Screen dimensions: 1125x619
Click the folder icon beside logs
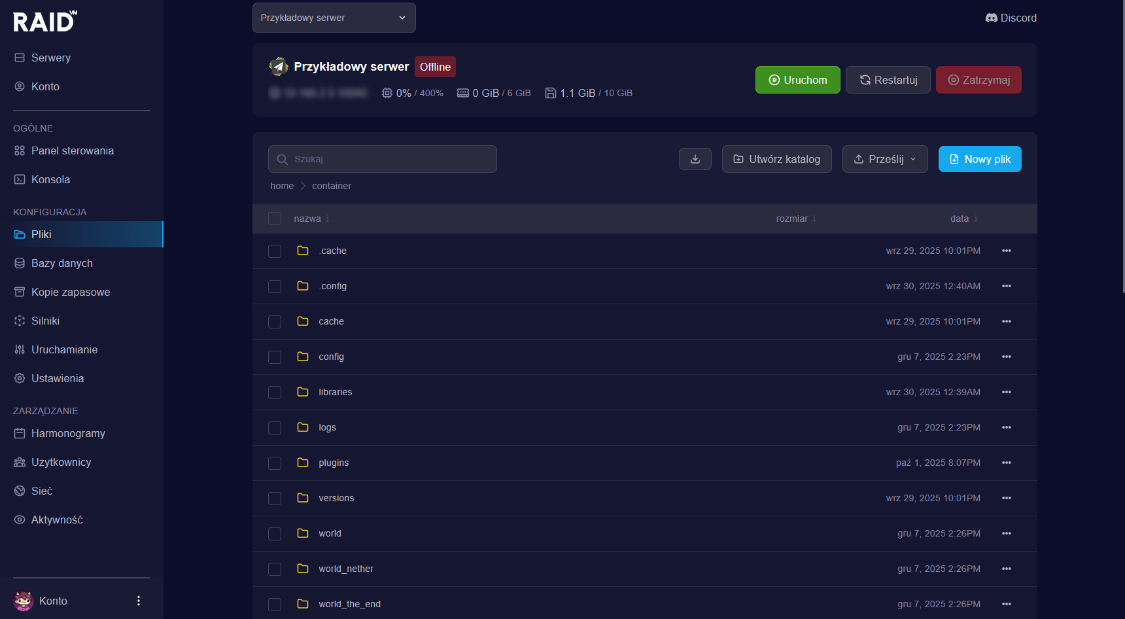[303, 427]
